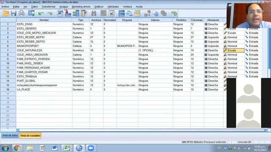The width and height of the screenshot is (271, 152).
Task: Click Decimales column header
Action: pos(110,20)
